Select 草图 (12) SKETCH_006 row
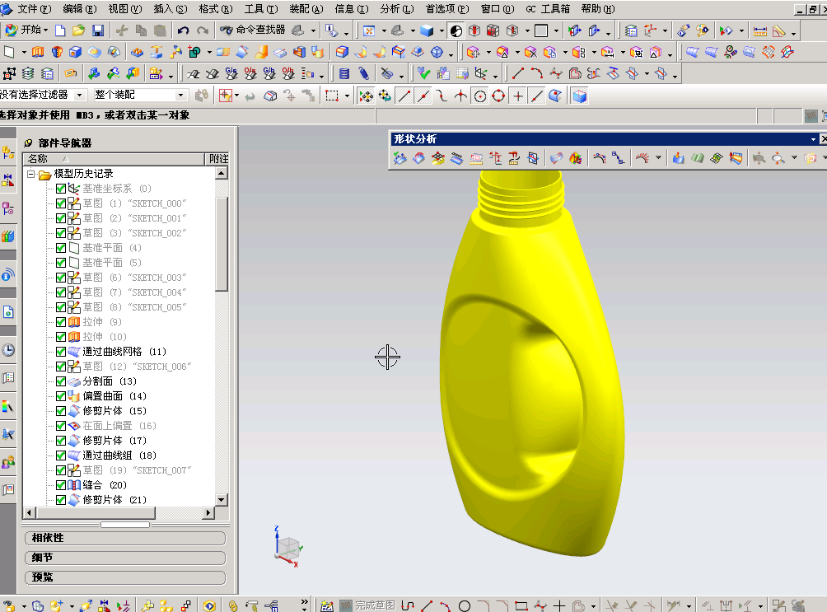 (137, 367)
